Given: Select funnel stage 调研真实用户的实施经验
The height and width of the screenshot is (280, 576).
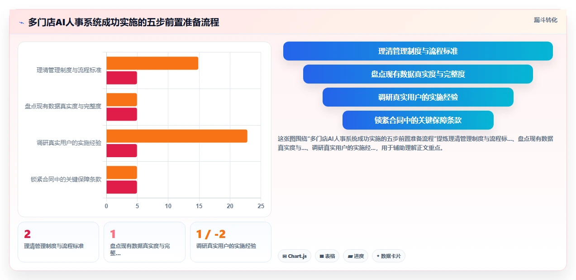Looking at the screenshot, I should 418,97.
